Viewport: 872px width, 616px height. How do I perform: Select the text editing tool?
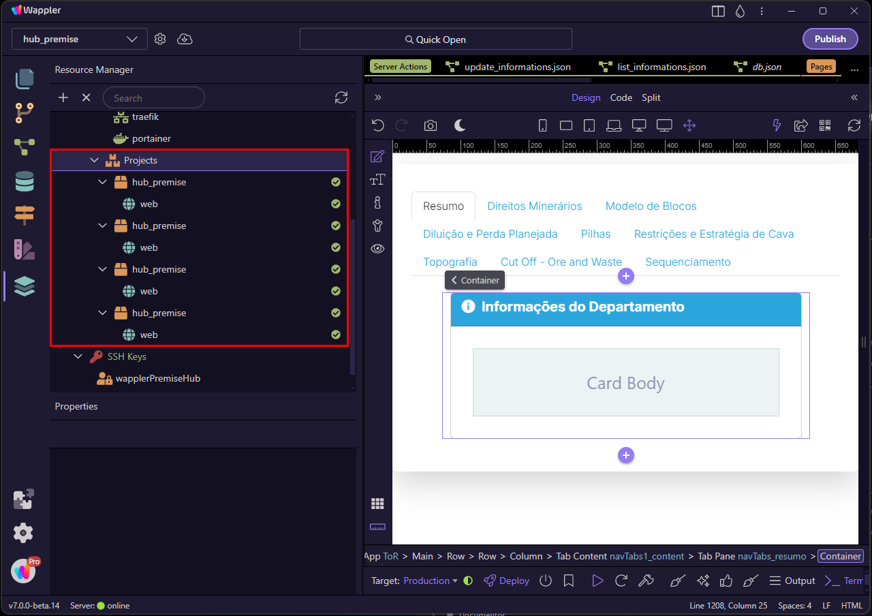(377, 180)
